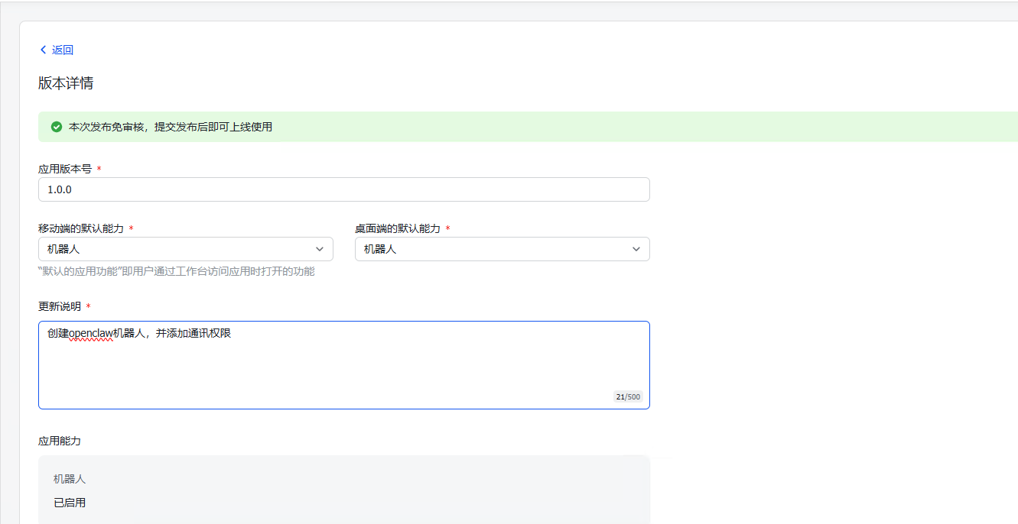Click the chevron arrow of mobile default dropdown
The height and width of the screenshot is (524, 1018).
[x=320, y=249]
